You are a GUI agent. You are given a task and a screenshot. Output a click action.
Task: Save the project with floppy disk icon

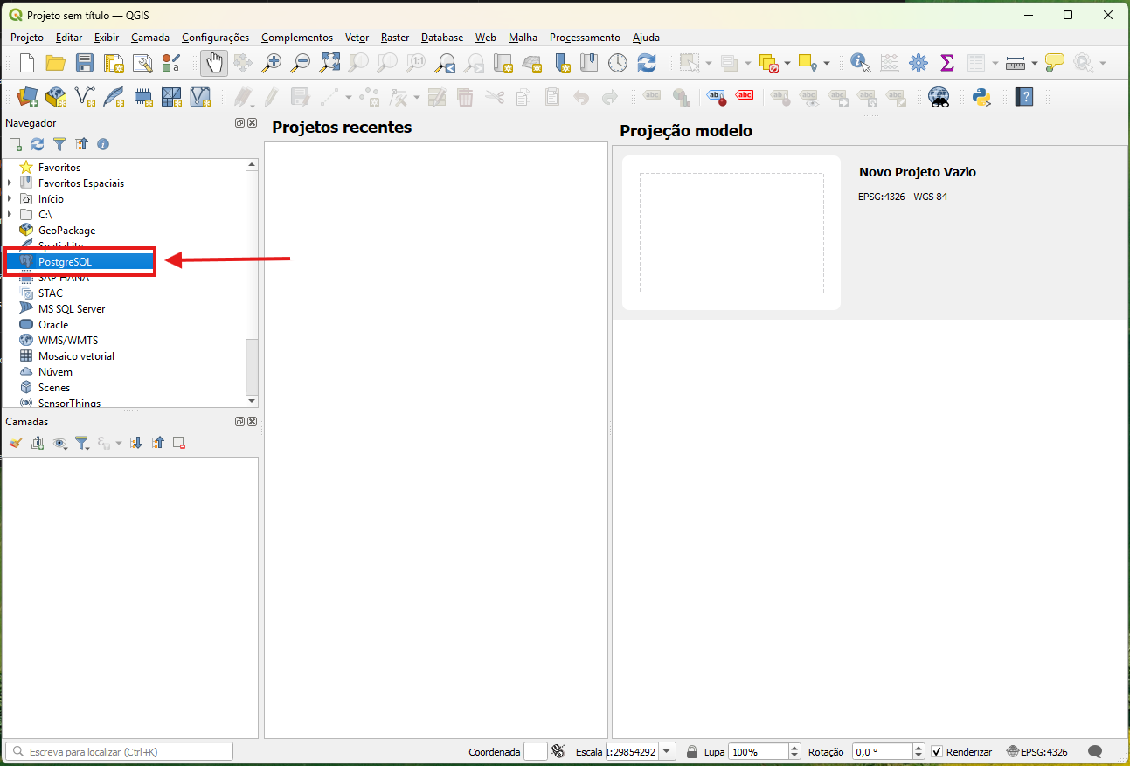click(x=85, y=63)
